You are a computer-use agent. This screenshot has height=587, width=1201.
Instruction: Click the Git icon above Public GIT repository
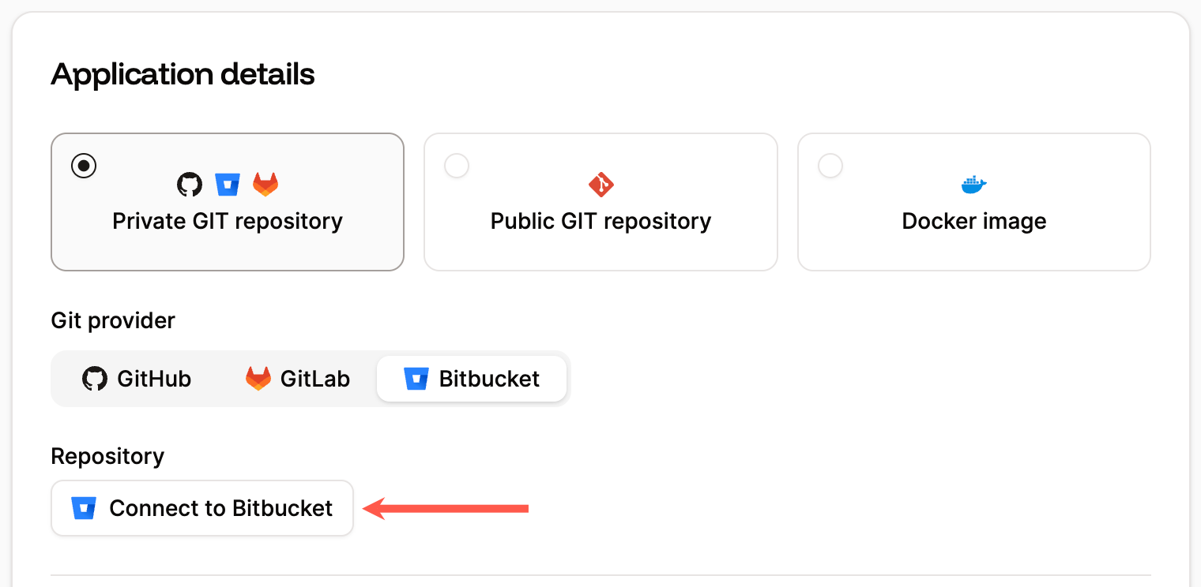(600, 183)
